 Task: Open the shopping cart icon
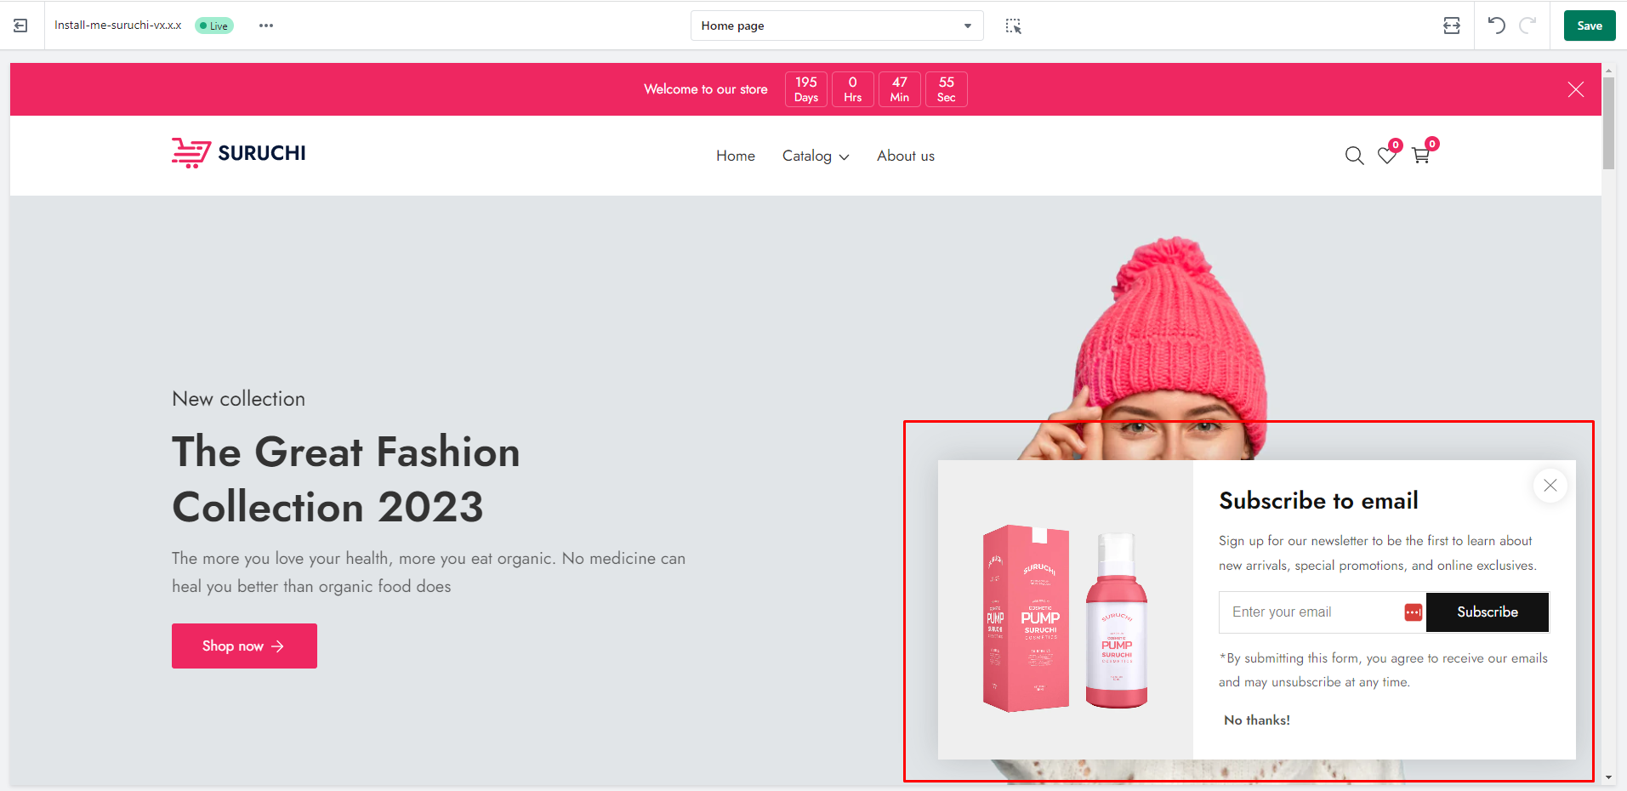pyautogui.click(x=1420, y=156)
